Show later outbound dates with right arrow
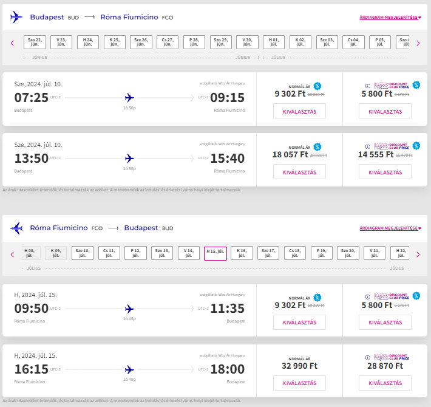The width and height of the screenshot is (431, 407). [x=418, y=43]
